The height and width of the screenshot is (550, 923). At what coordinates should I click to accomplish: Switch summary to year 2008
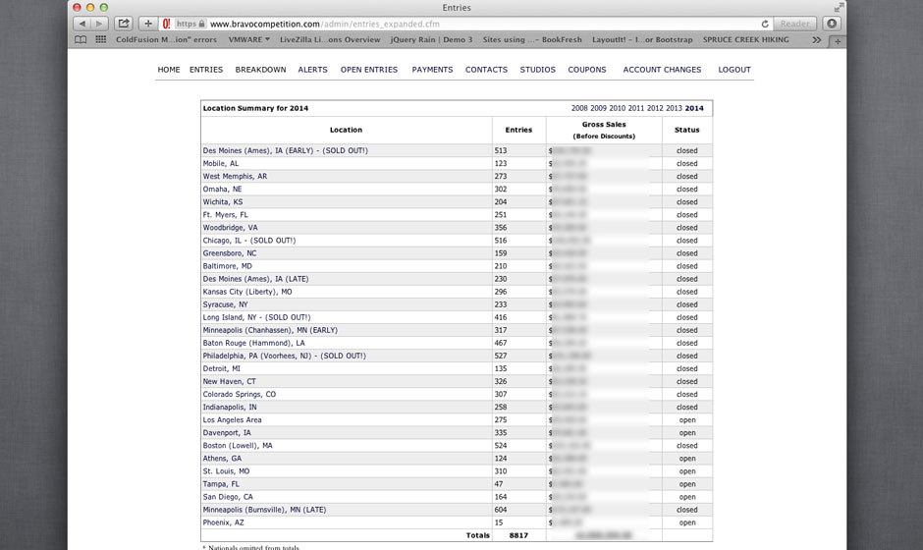(579, 108)
